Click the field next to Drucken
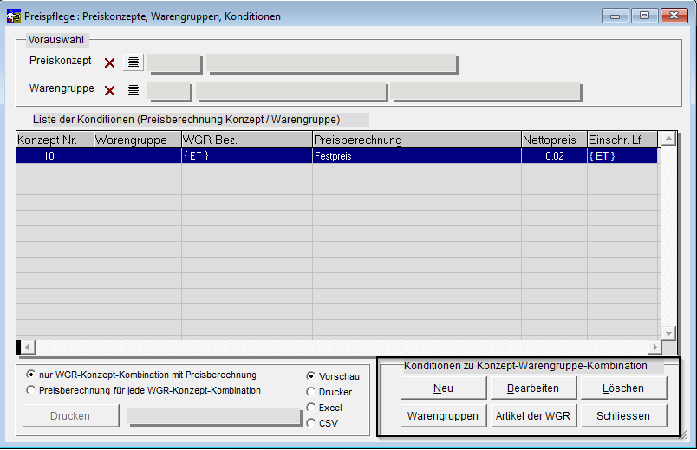This screenshot has height=450, width=697. click(214, 416)
